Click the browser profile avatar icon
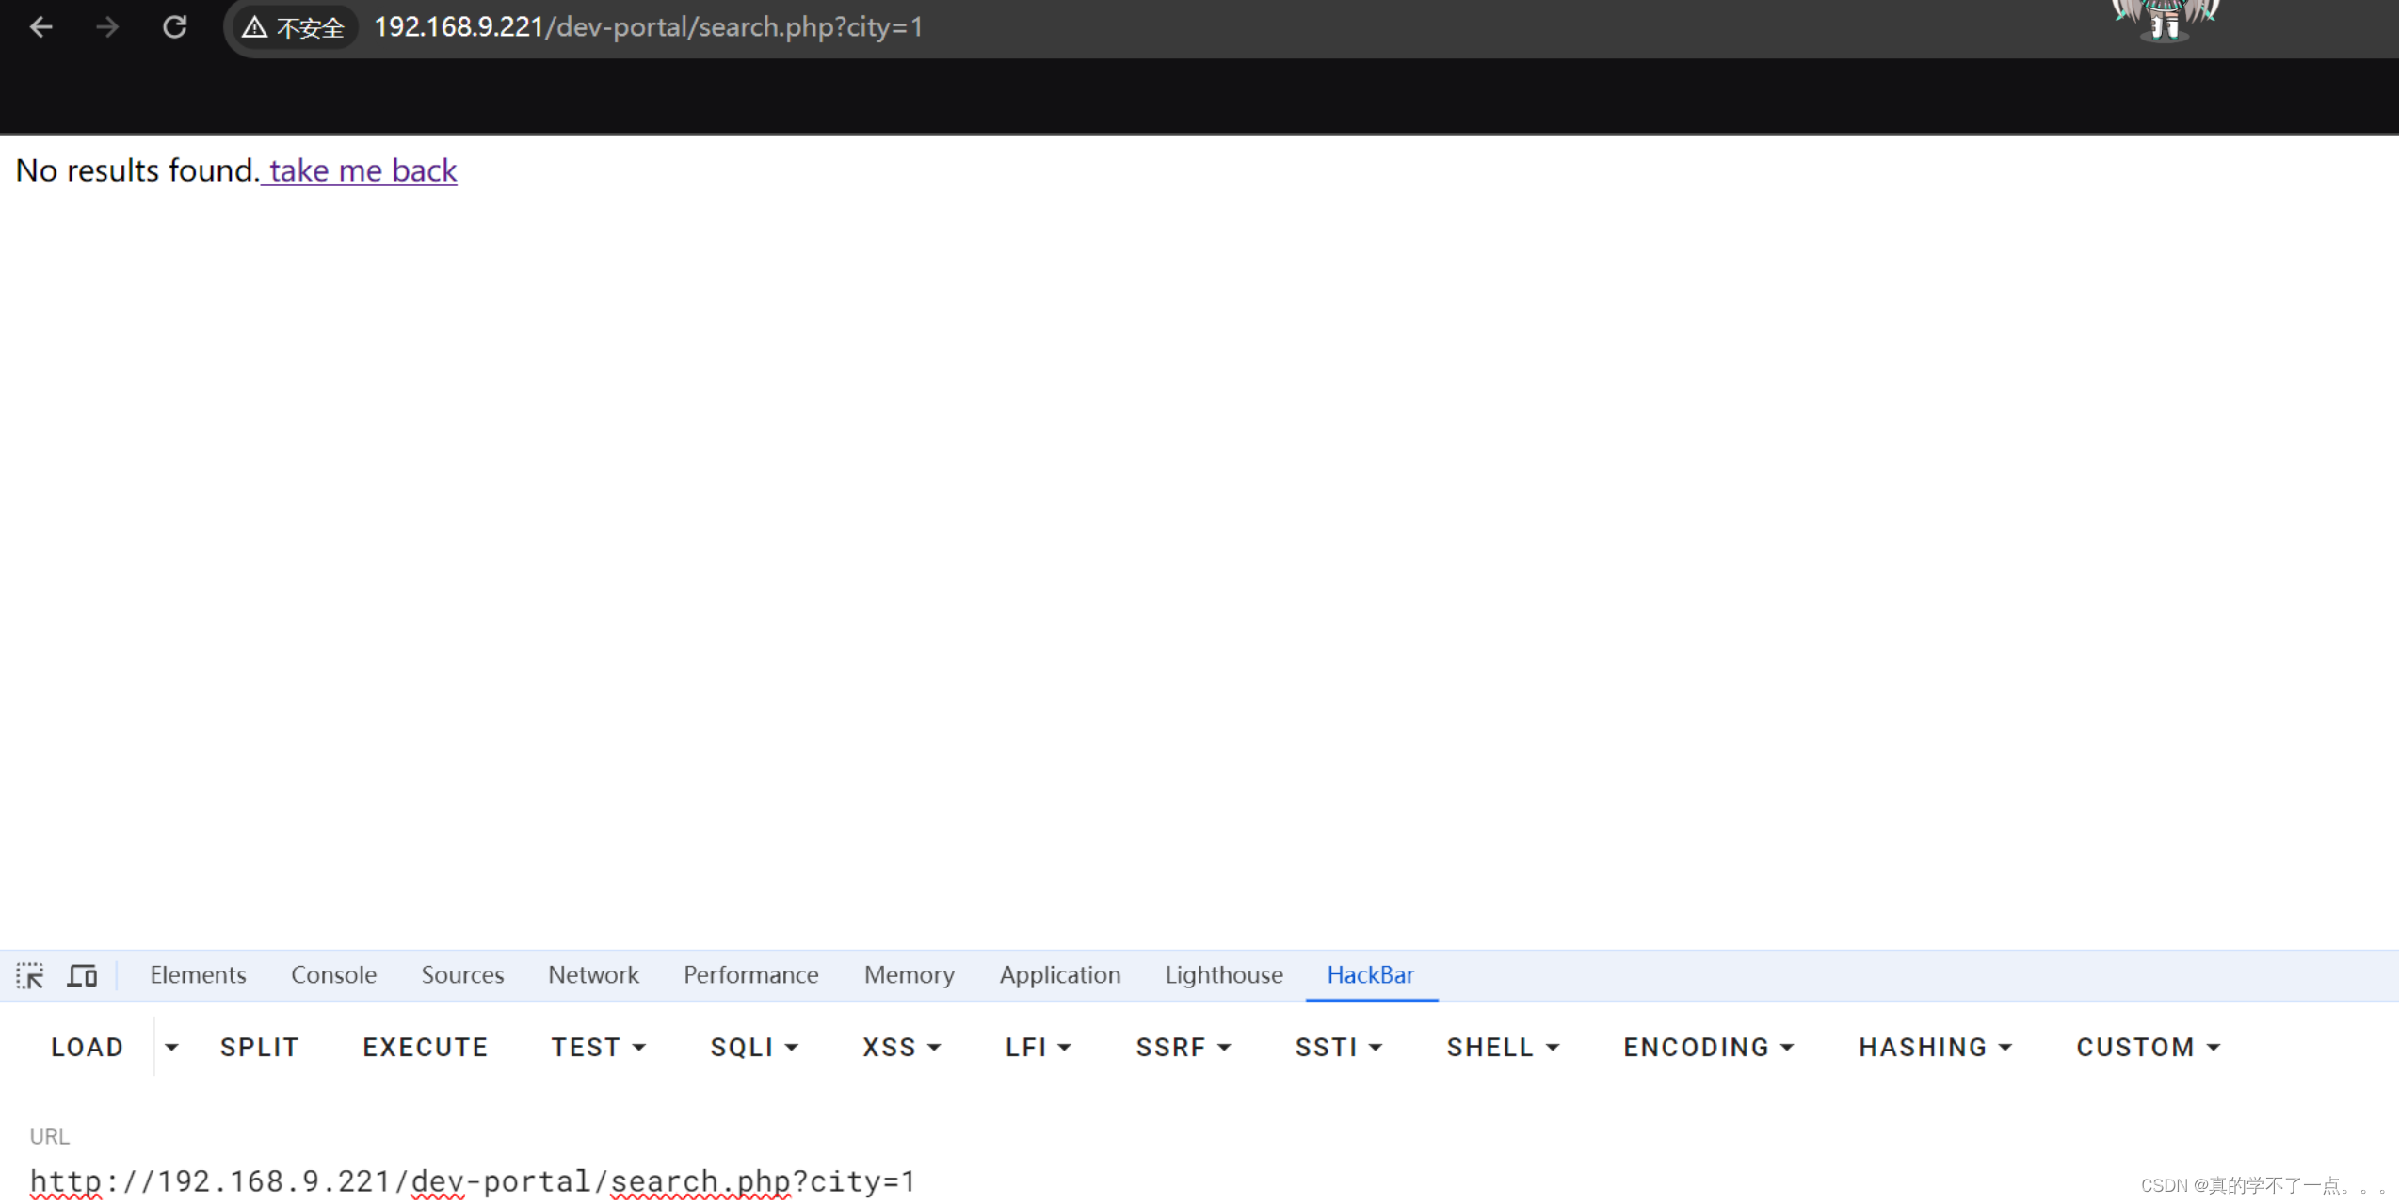 click(x=2160, y=19)
